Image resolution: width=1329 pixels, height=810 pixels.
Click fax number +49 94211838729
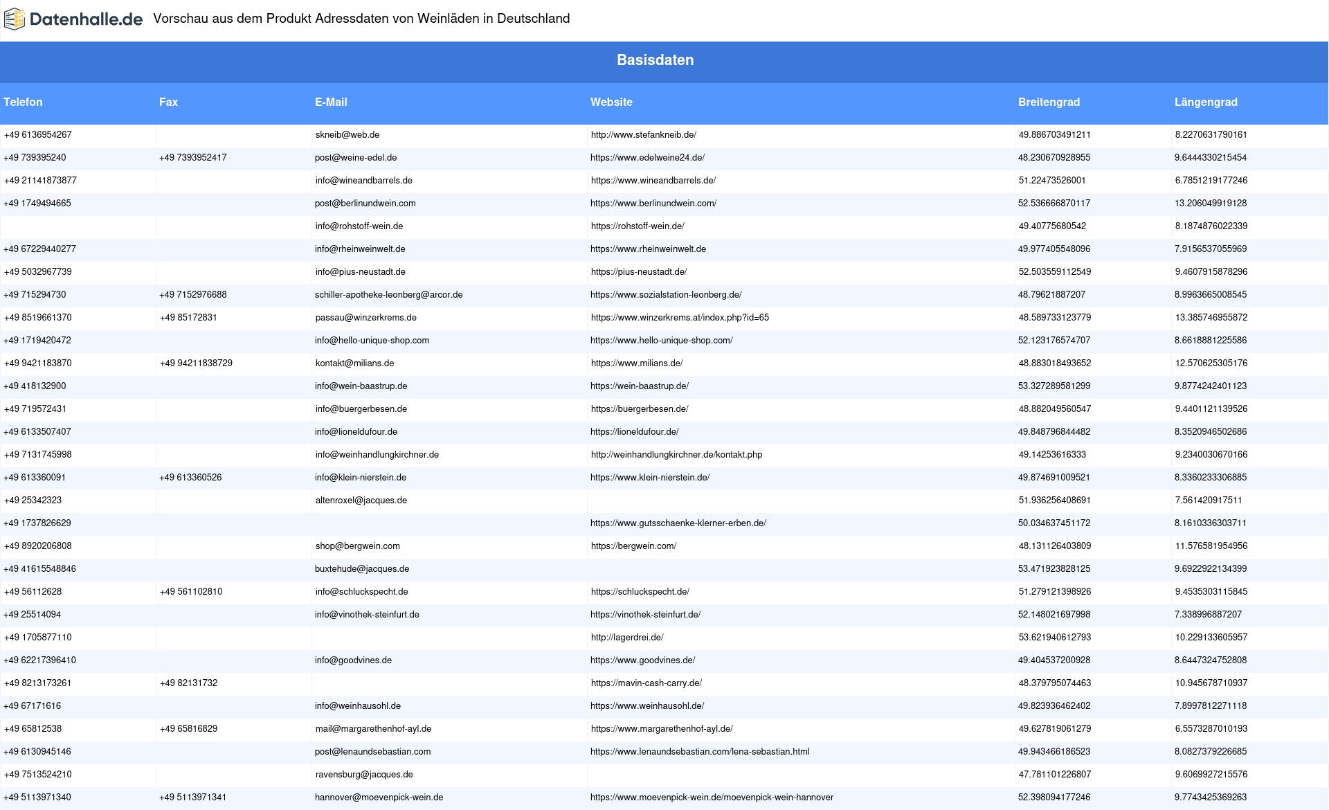196,363
